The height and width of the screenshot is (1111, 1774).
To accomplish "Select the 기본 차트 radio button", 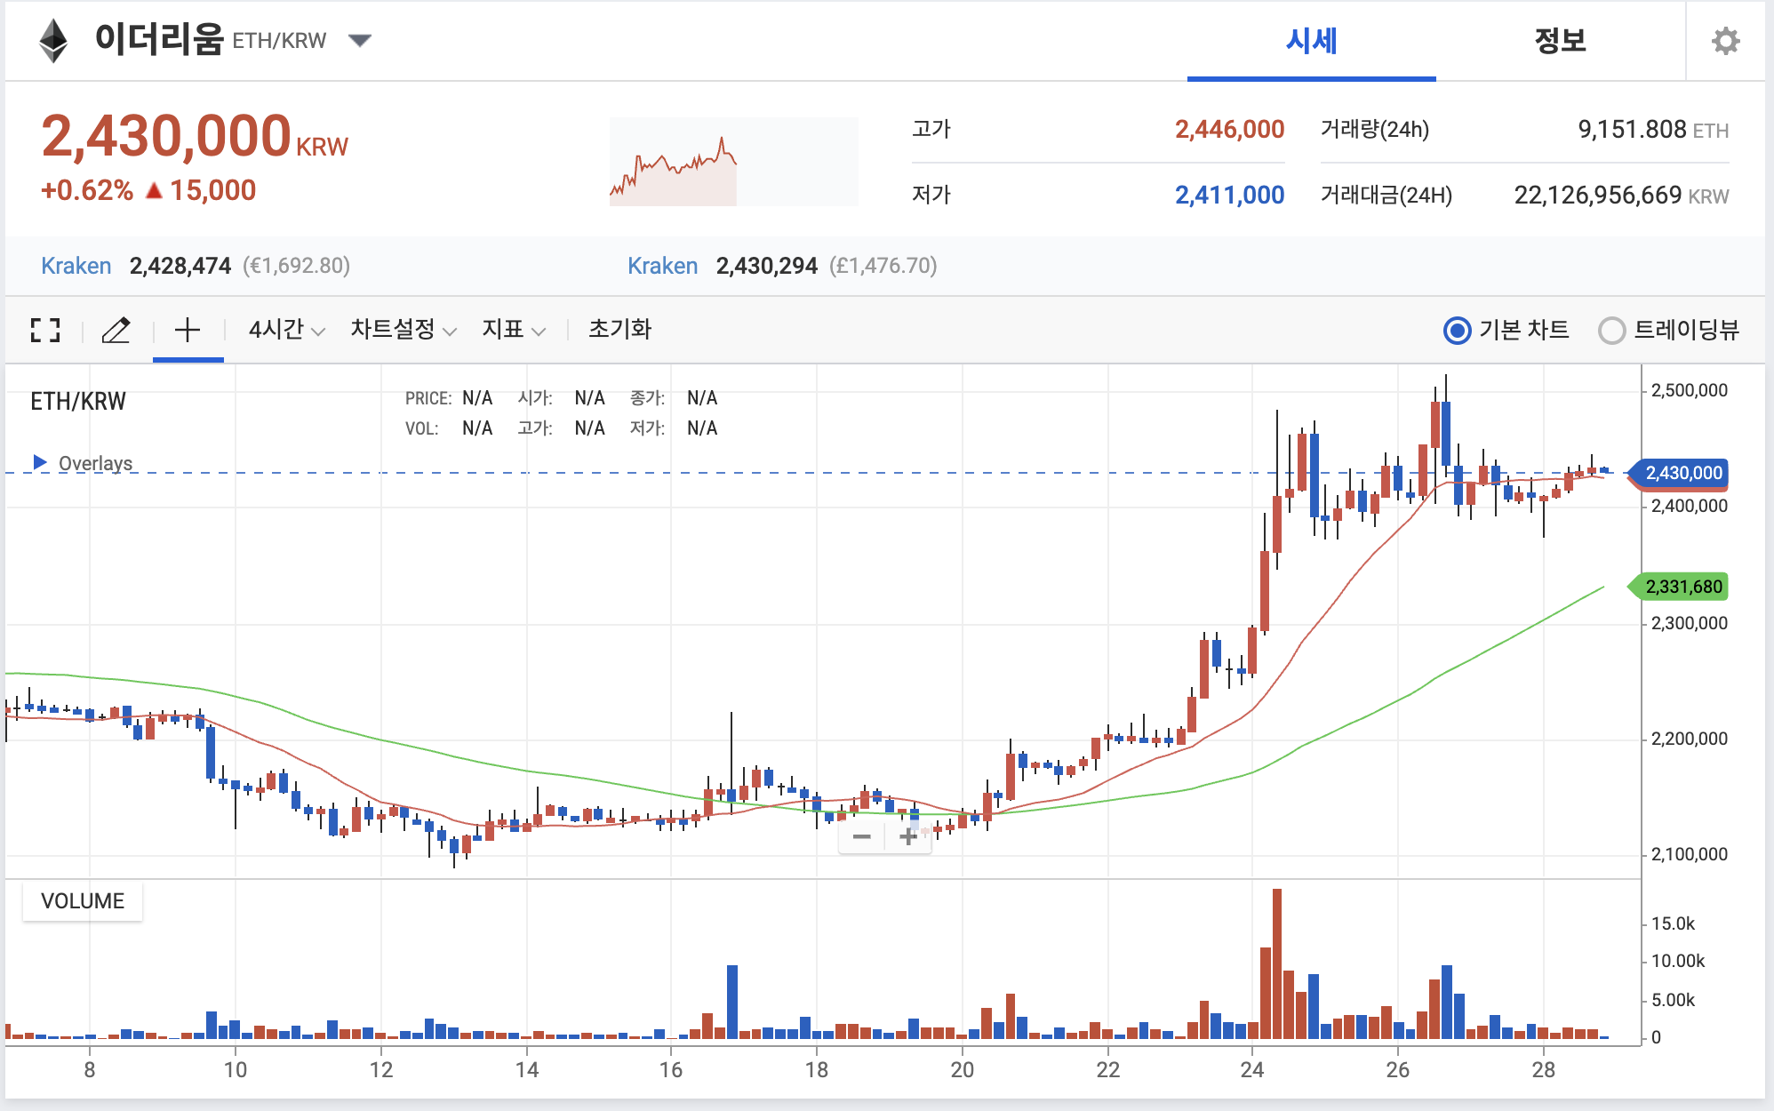I will (1457, 331).
